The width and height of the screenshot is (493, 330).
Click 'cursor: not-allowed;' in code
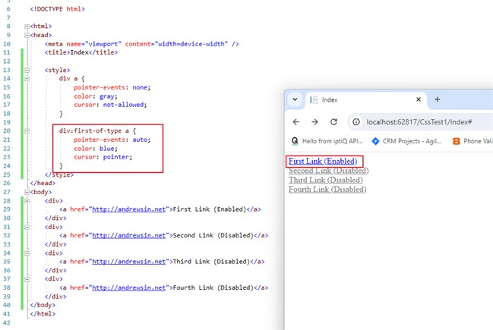tap(110, 105)
